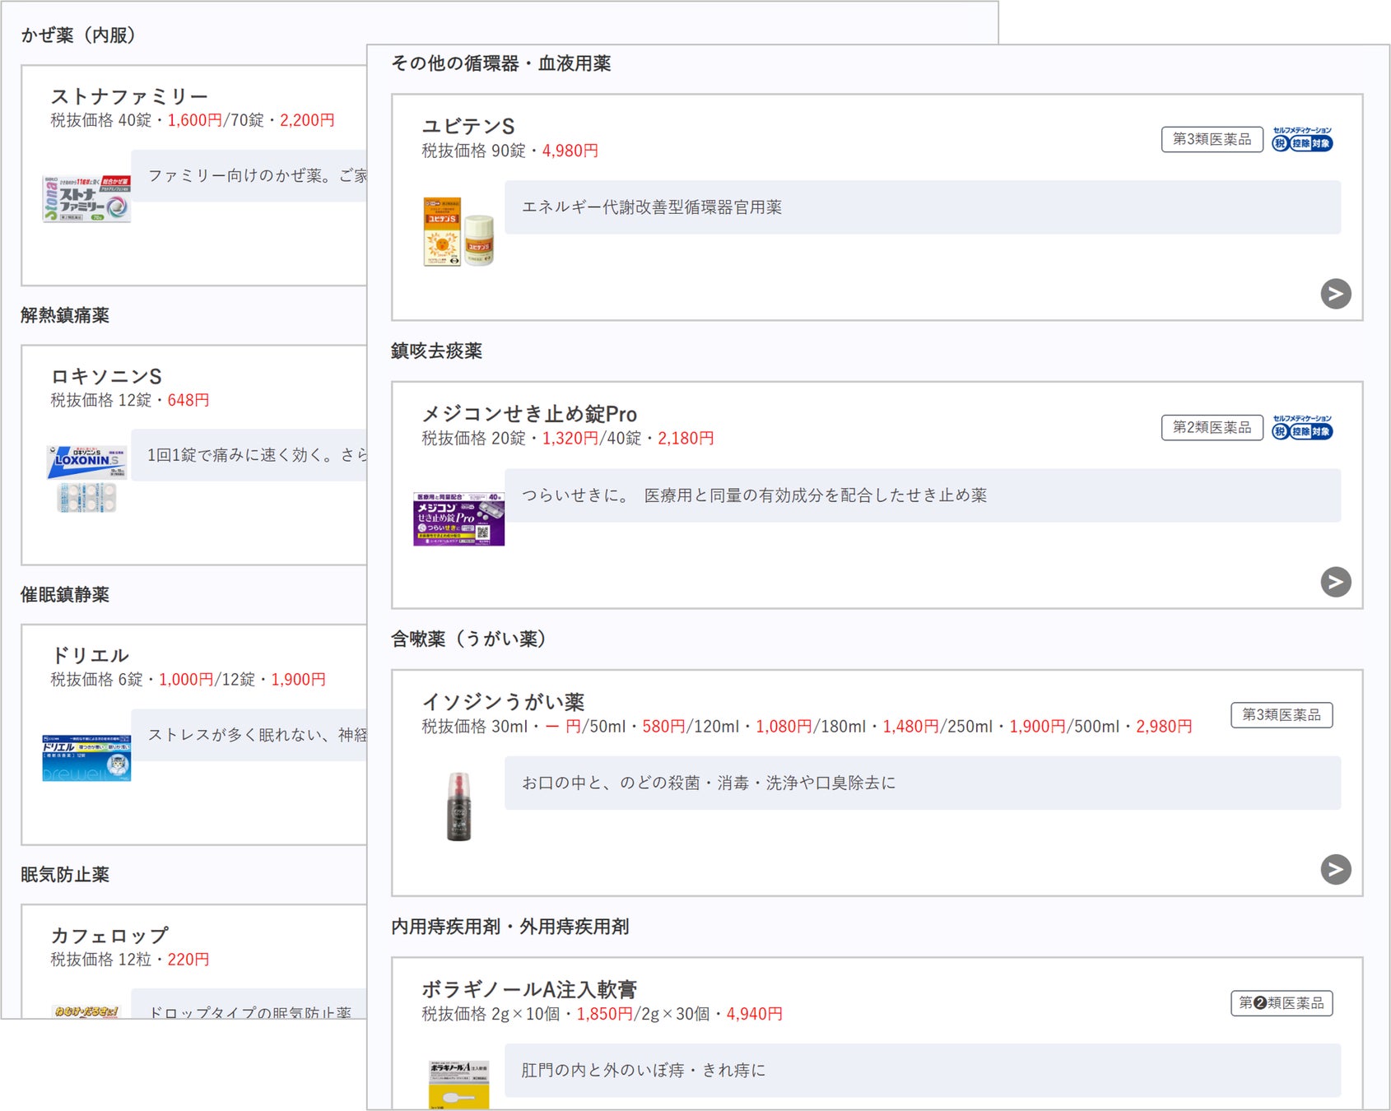The image size is (1391, 1111).
Task: Click the エネルギー代謝改善型循環器官用薬 description
Action: (x=652, y=207)
